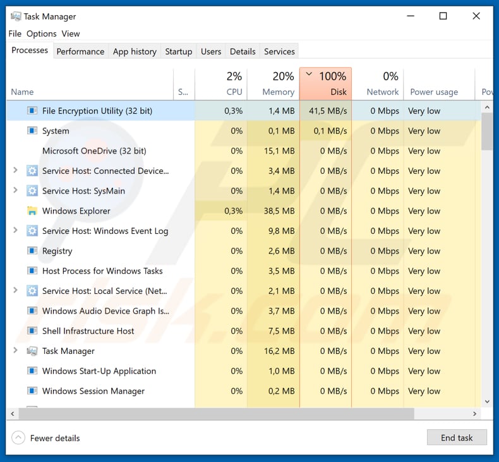Click the File Encryption Utility process icon
The width and height of the screenshot is (499, 462).
[32, 111]
